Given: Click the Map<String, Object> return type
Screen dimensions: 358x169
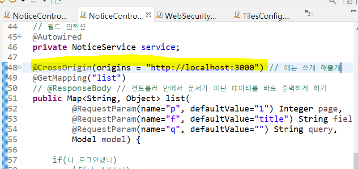Looking at the screenshot, I should (114, 99).
